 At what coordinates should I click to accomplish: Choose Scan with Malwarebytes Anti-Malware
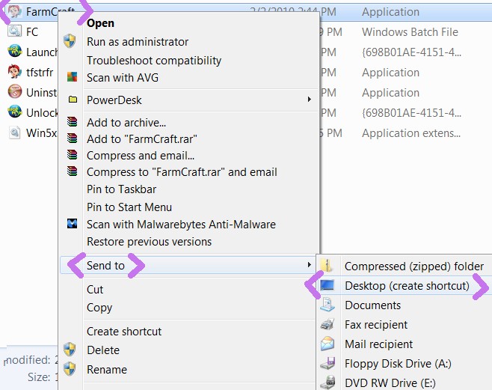(181, 225)
